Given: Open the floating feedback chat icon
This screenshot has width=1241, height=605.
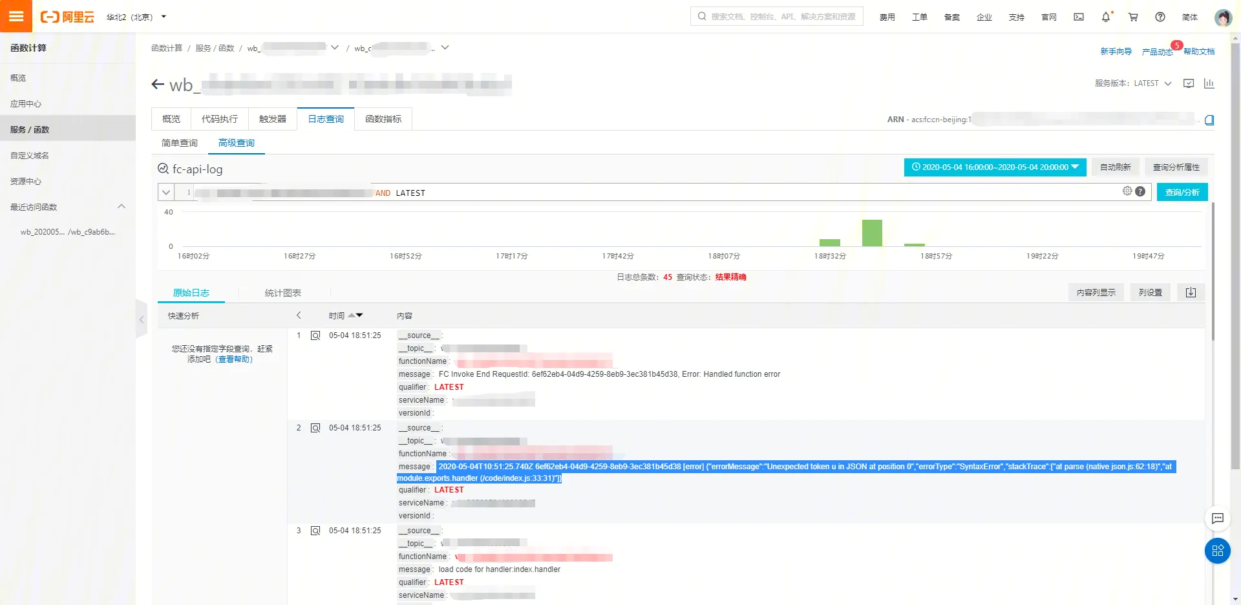Looking at the screenshot, I should coord(1218,518).
